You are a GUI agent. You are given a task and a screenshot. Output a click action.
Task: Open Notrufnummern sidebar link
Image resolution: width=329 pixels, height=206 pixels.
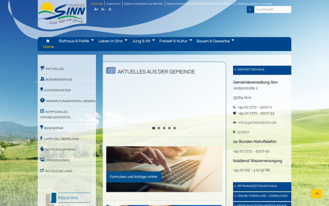tap(60, 149)
